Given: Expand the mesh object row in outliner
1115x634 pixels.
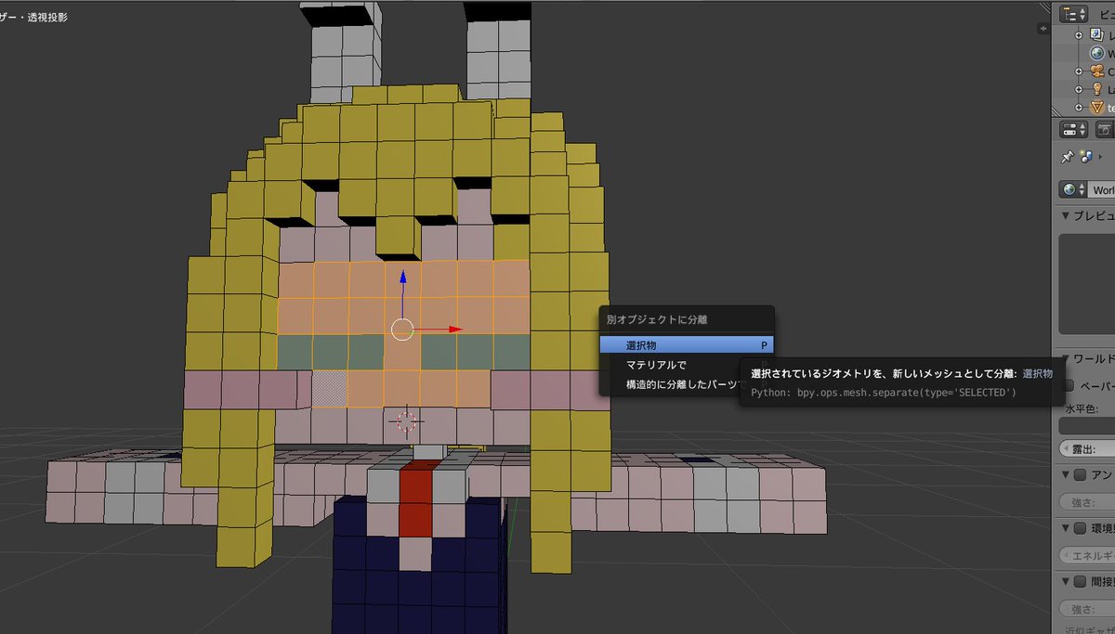Looking at the screenshot, I should 1079,108.
